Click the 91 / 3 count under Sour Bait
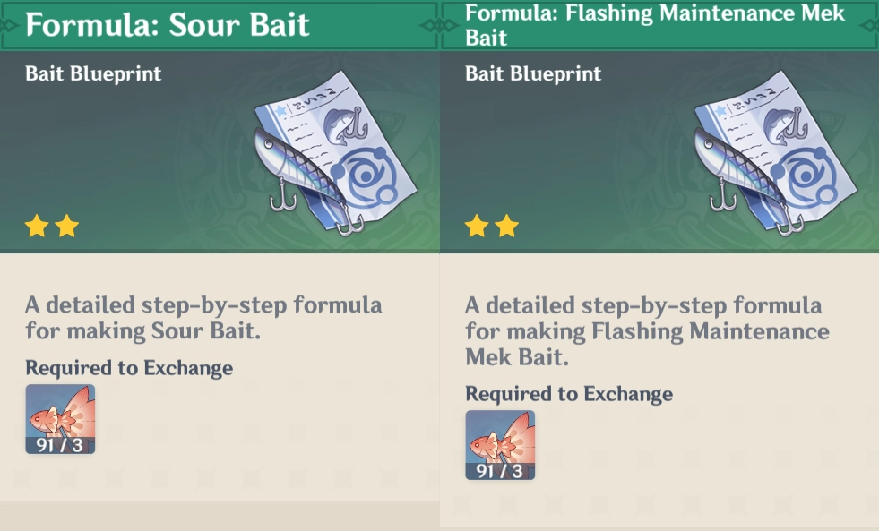Viewport: 879px width, 531px height. 59,445
